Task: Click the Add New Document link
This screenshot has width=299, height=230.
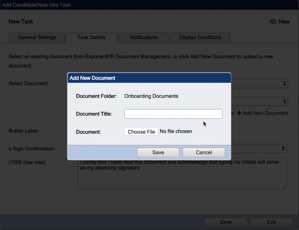Action: (x=265, y=113)
